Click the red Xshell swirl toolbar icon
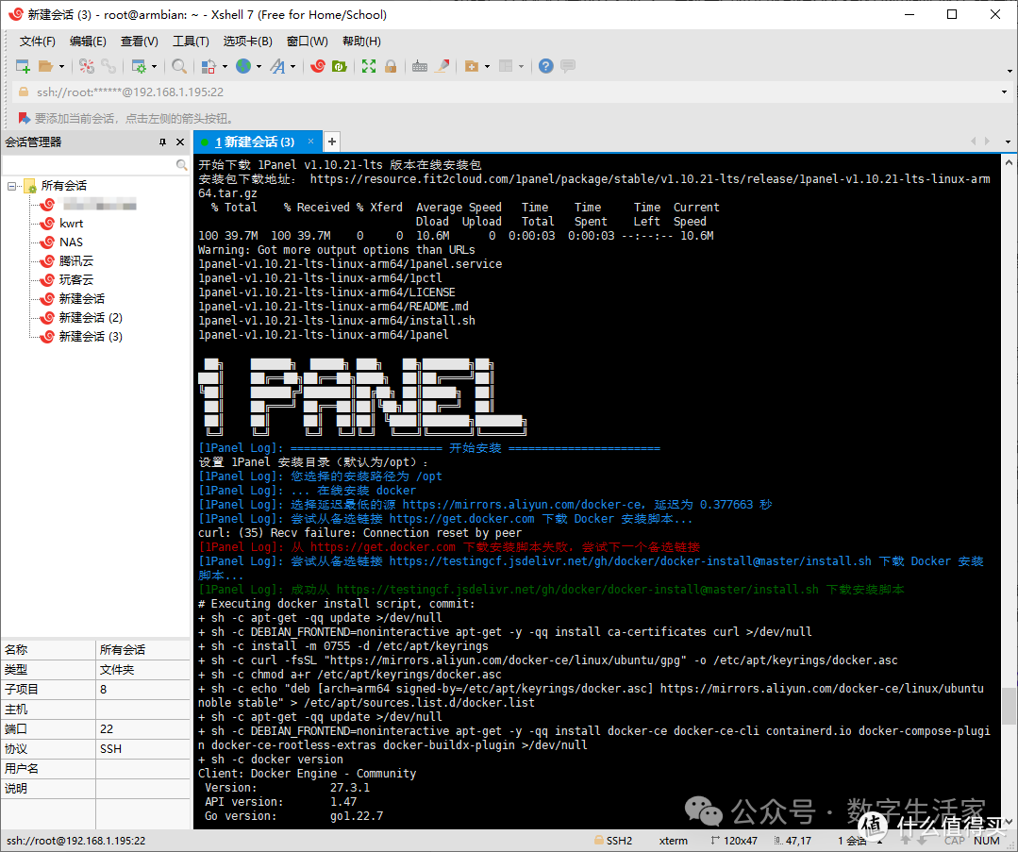Screen dimensions: 1018x852 tap(318, 66)
